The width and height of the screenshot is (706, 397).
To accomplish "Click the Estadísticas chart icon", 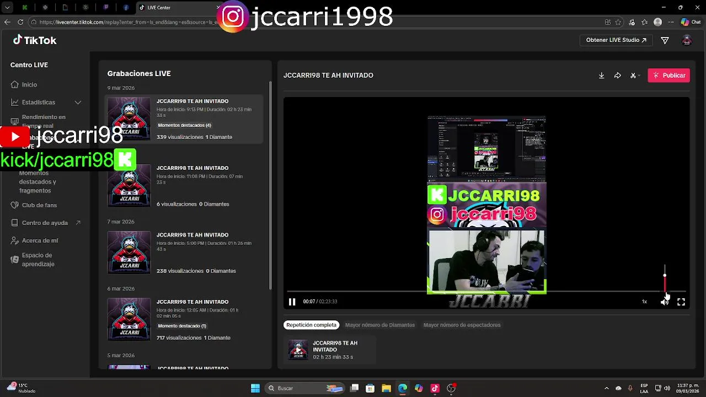I will [x=15, y=102].
